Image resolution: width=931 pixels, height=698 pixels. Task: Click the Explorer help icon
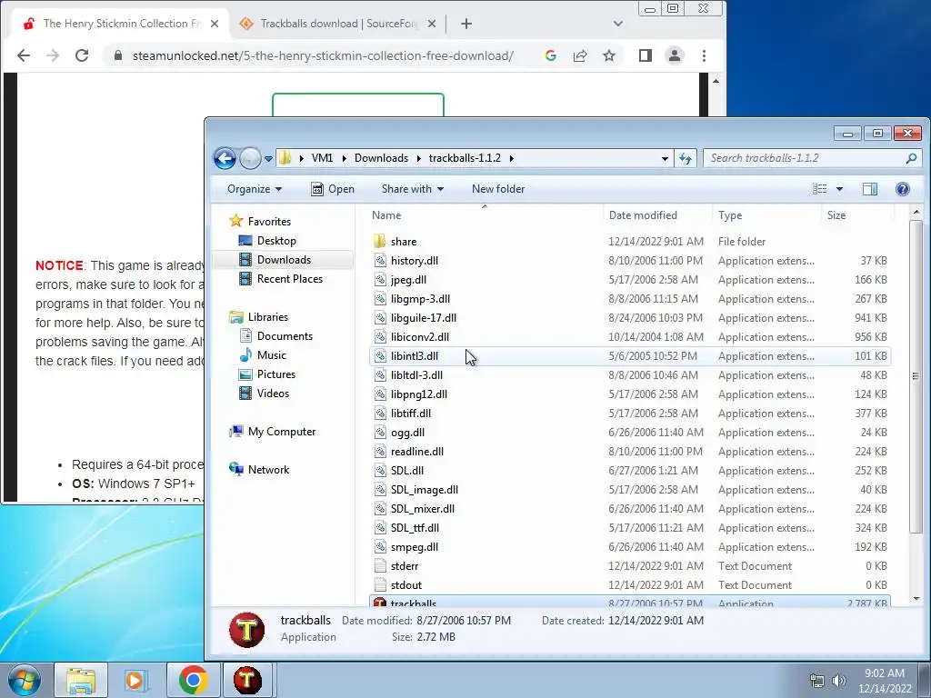point(903,189)
